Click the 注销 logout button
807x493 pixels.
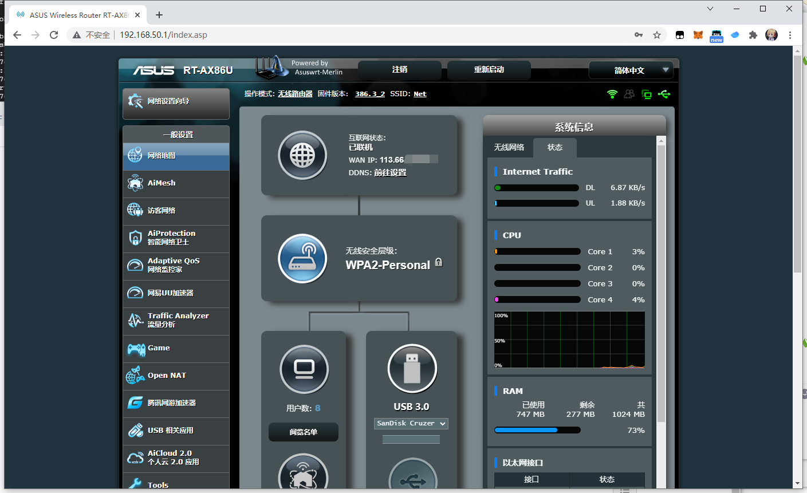[400, 70]
